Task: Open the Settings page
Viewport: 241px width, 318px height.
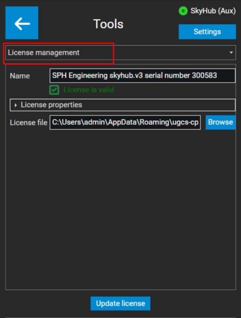Action: 207,31
